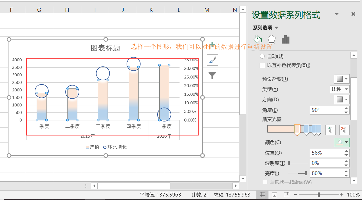Expand the 系列选项 dropdown
The width and height of the screenshot is (362, 200).
click(x=277, y=27)
